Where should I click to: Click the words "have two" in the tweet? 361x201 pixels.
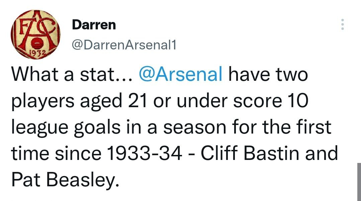pos(267,75)
